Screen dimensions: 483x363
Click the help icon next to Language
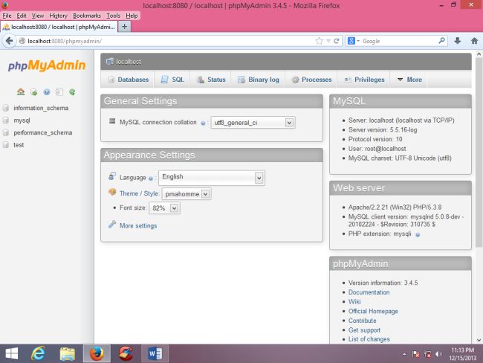(x=151, y=179)
